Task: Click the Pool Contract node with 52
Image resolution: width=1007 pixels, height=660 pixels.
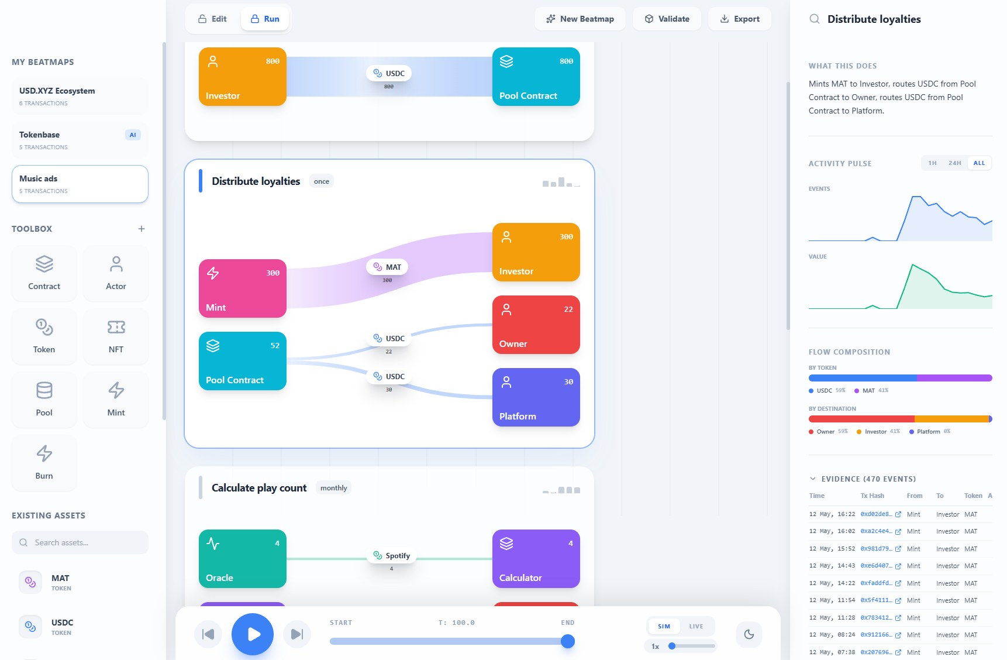Action: 243,361
